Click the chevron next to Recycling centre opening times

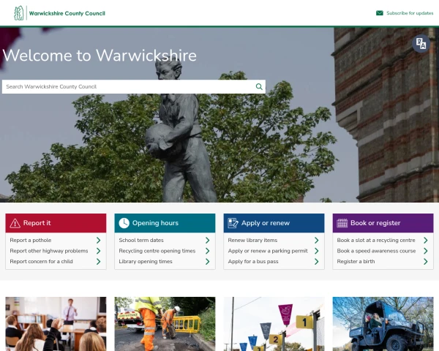tap(208, 251)
